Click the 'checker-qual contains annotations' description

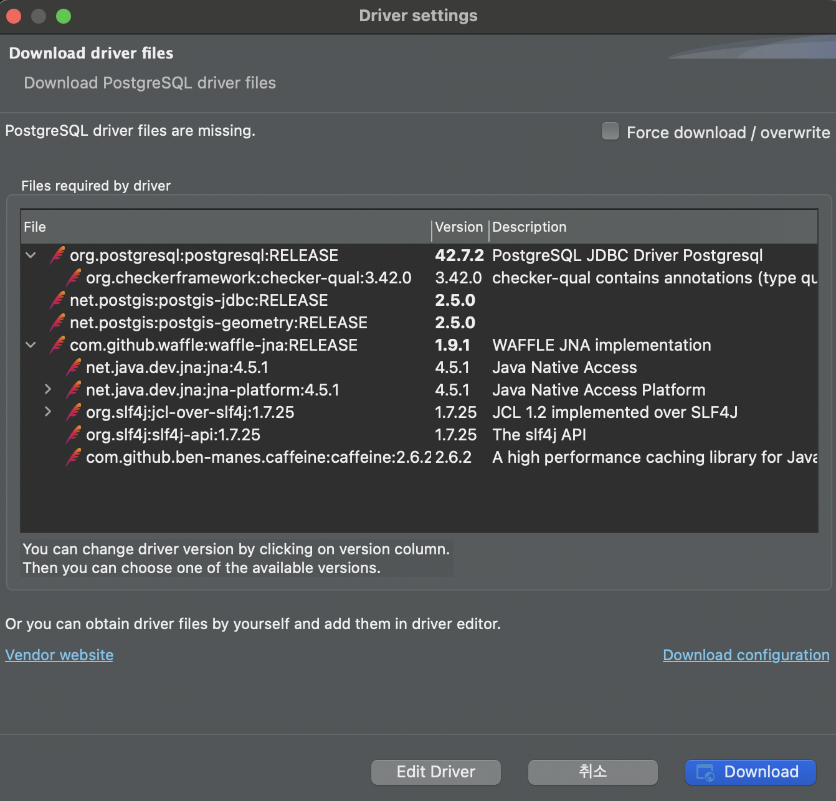tap(655, 278)
